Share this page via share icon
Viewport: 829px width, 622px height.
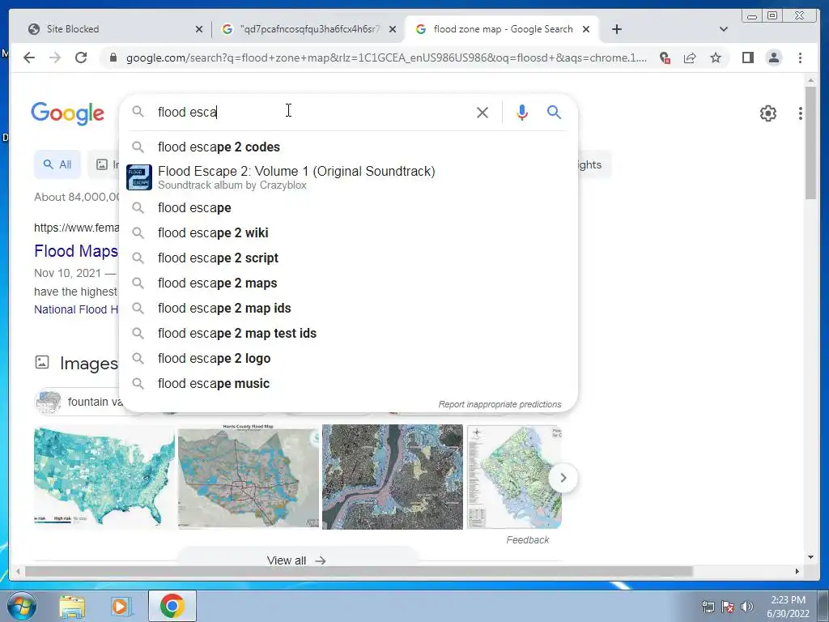pos(690,58)
